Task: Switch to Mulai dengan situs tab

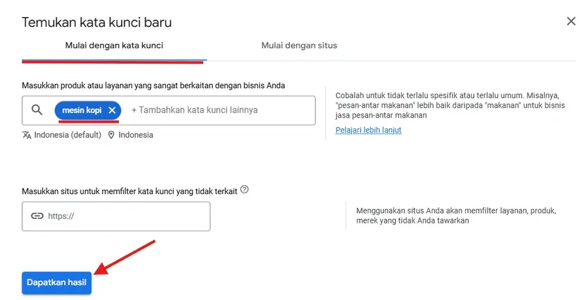Action: click(299, 46)
